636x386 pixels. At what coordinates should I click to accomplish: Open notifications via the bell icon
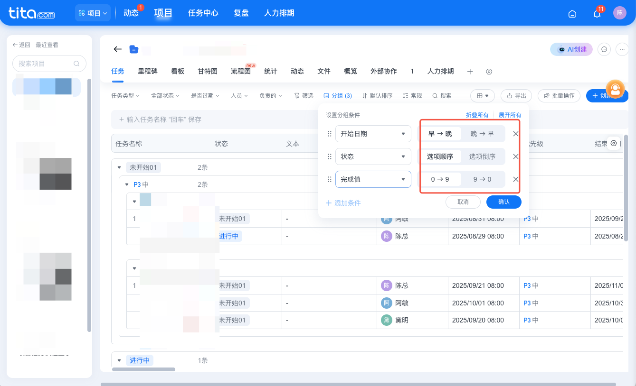[x=597, y=13]
